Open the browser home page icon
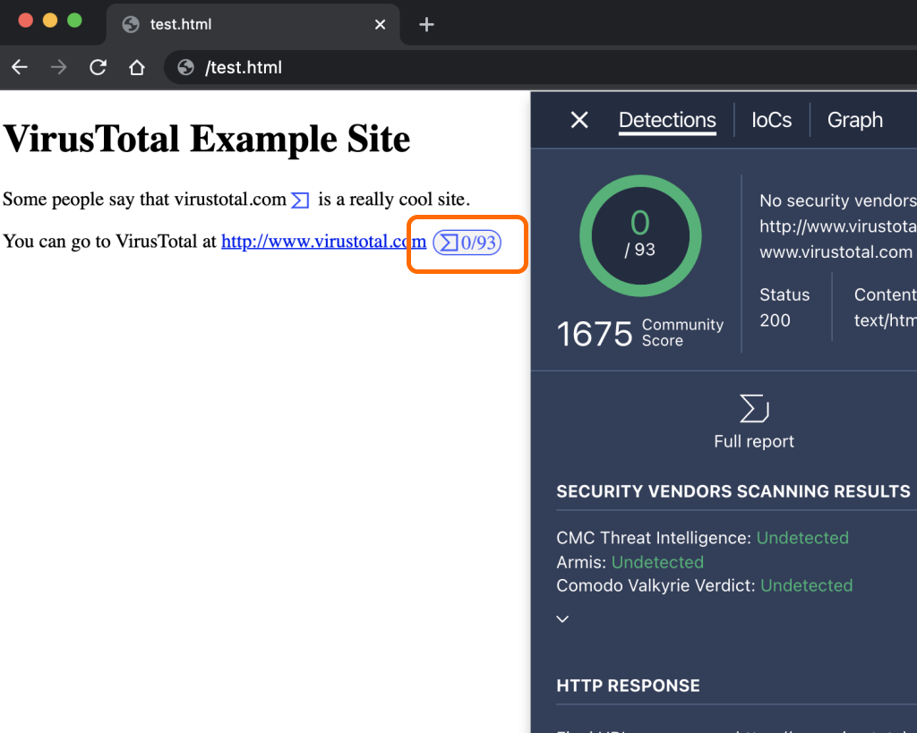 (x=136, y=67)
